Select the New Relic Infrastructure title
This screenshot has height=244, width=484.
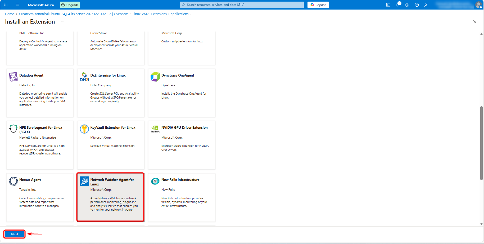click(180, 180)
